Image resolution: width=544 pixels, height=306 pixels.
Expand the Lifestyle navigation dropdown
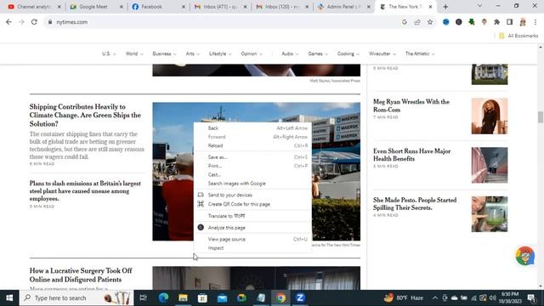click(x=220, y=54)
